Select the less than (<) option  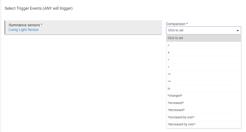coord(204,60)
